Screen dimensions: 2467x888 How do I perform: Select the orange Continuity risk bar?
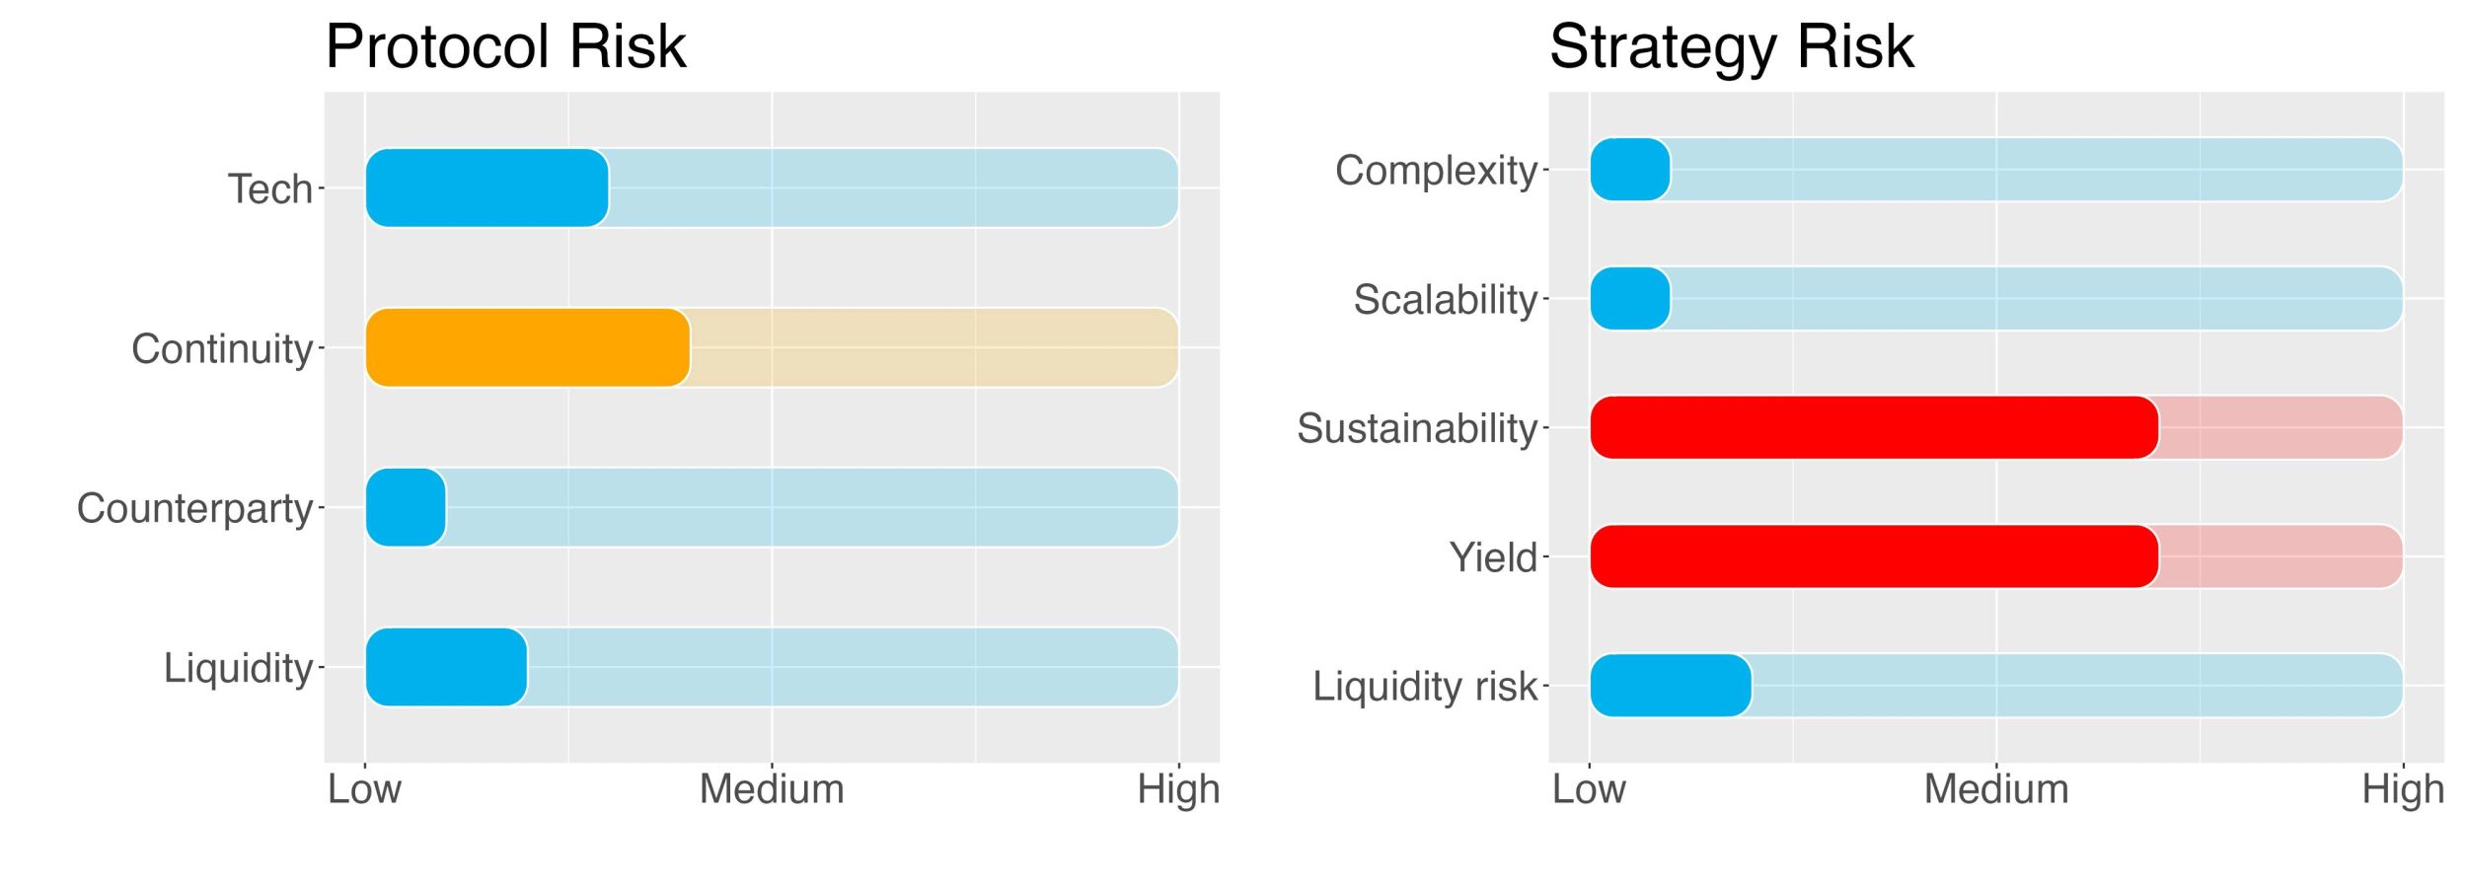(528, 347)
